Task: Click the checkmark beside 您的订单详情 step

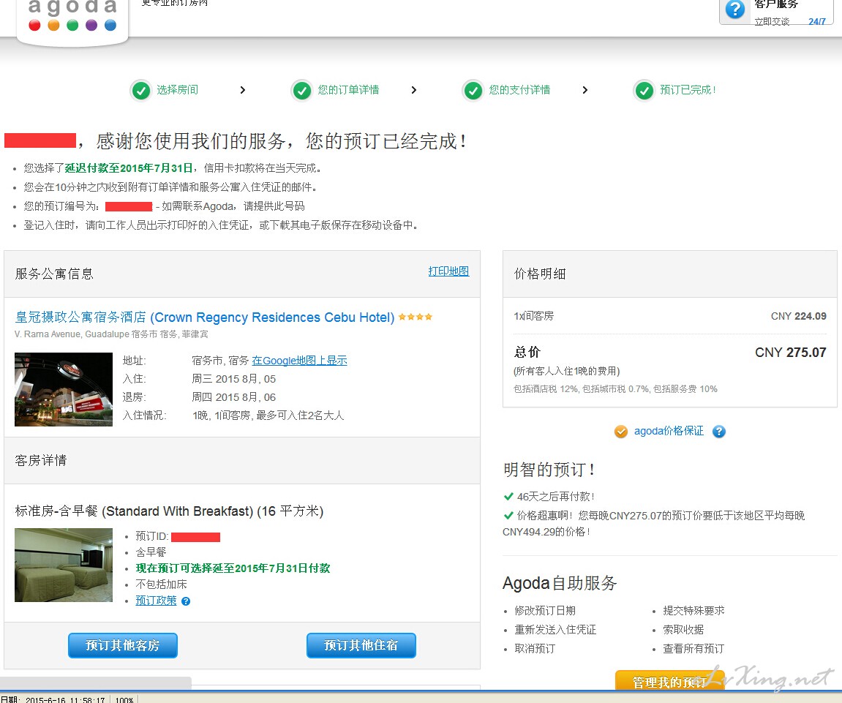Action: click(x=302, y=90)
